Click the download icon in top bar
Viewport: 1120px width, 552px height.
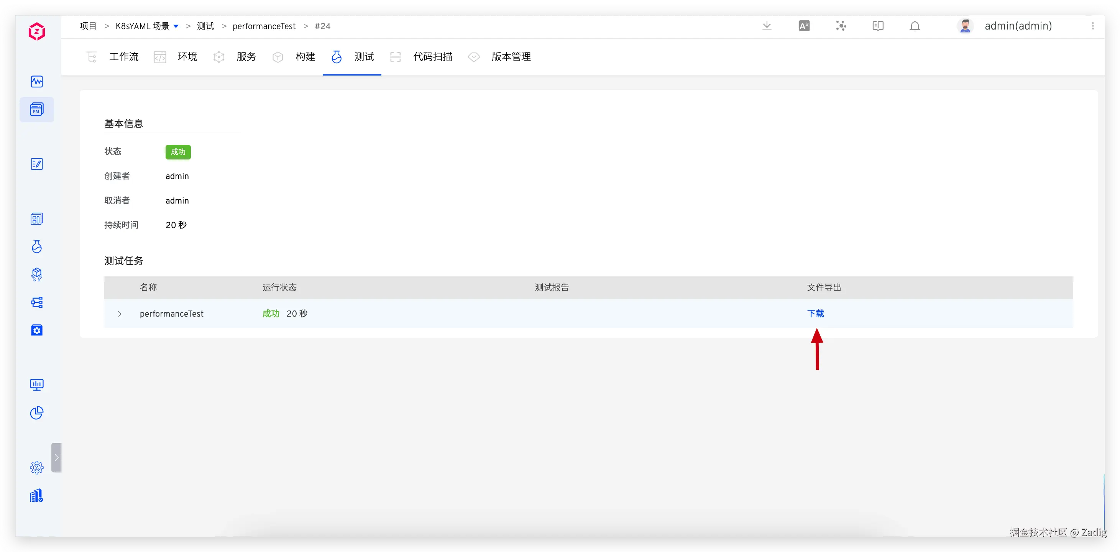tap(767, 26)
